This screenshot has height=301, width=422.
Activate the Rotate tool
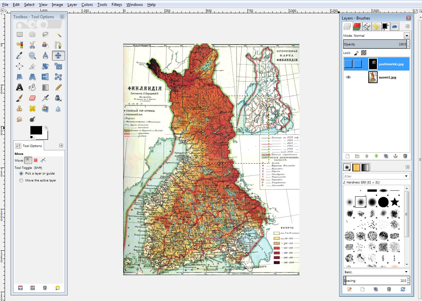coord(45,66)
